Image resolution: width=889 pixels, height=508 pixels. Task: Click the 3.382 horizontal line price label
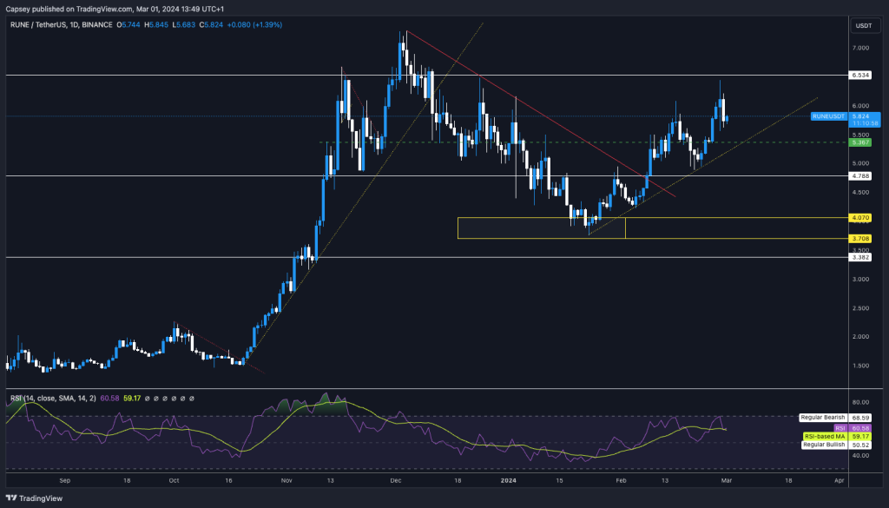coord(860,257)
